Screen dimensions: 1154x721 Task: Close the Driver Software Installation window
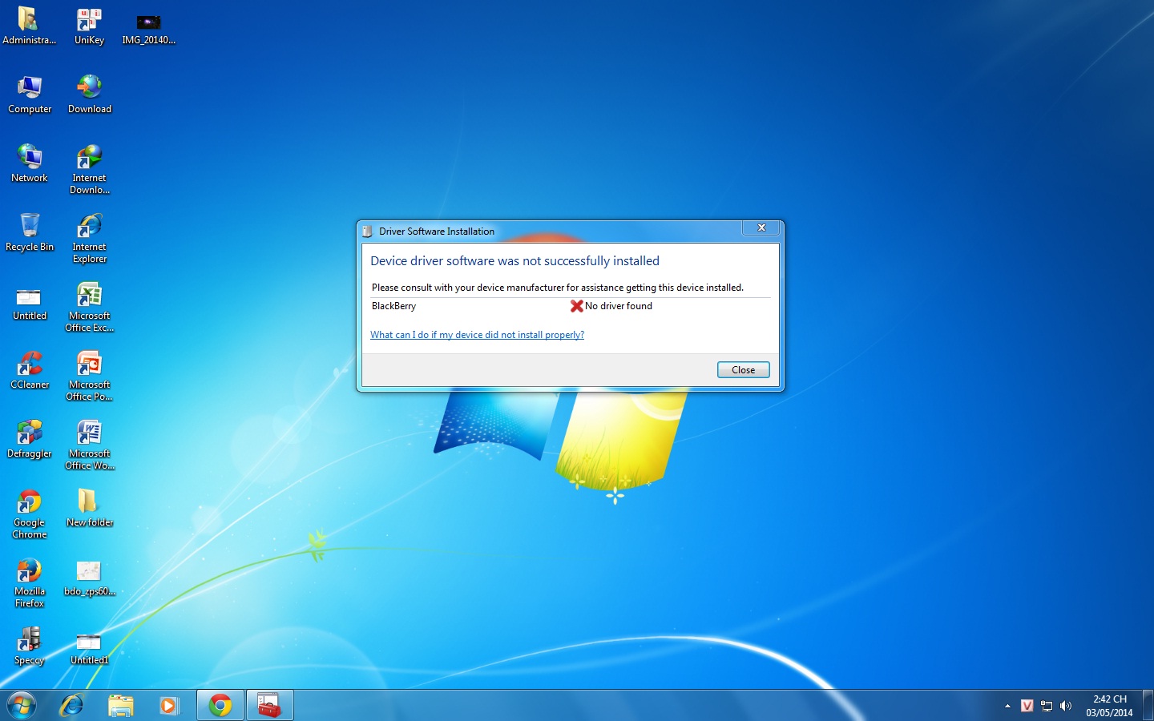(761, 228)
